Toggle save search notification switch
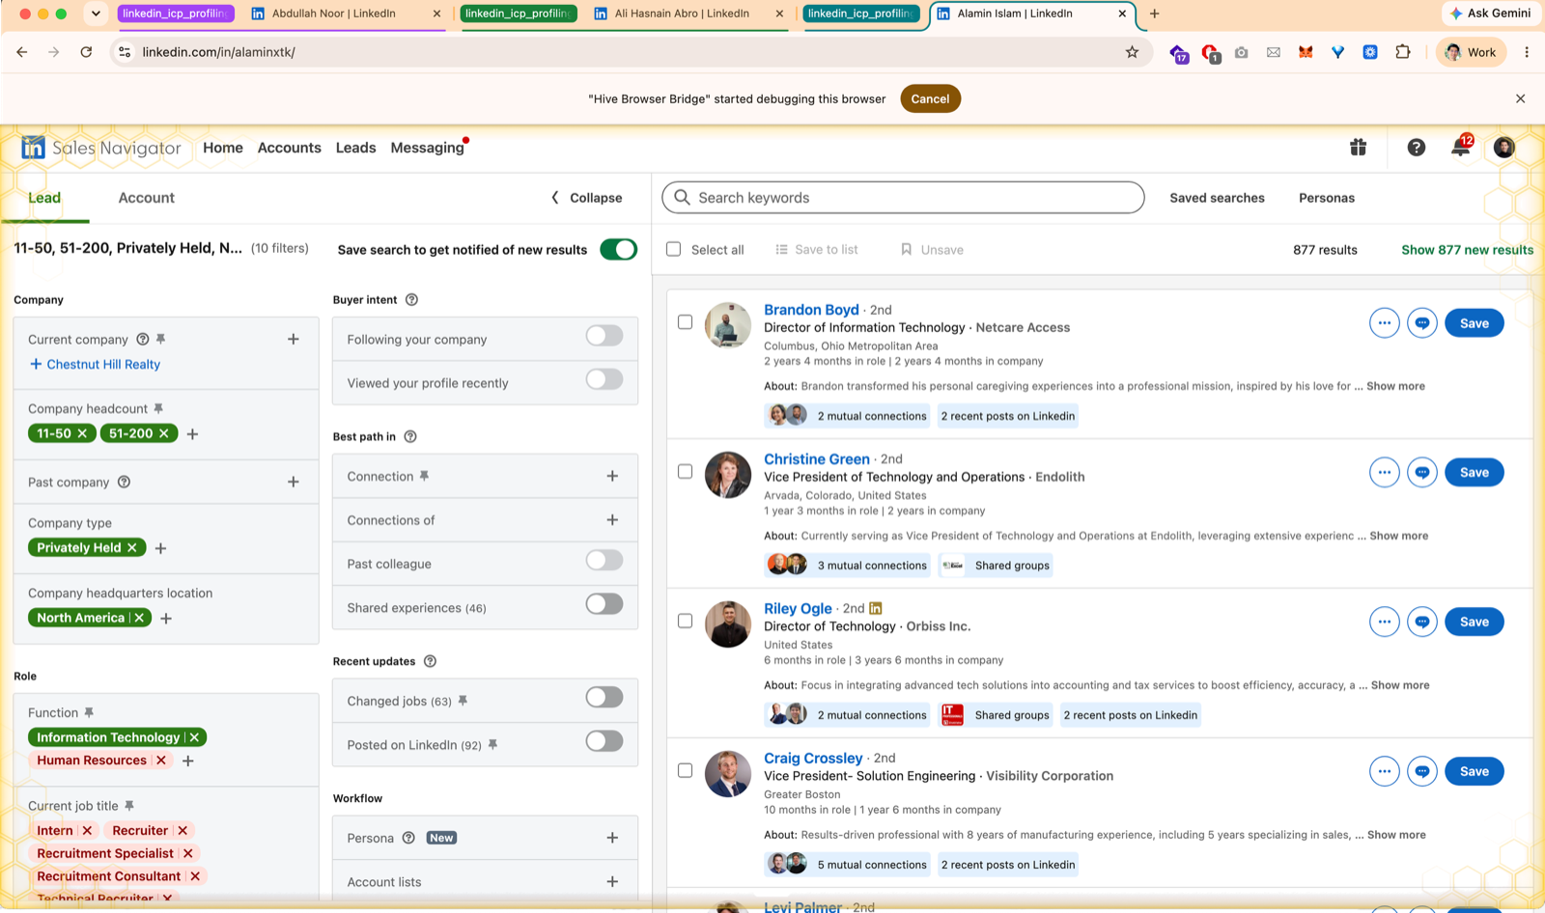This screenshot has width=1545, height=913. click(618, 249)
